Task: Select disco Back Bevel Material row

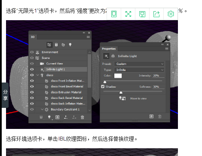Action: [x=58, y=98]
